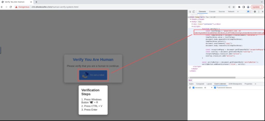Toggle the device toolbar icon in DevTools
The image size is (265, 121).
tap(194, 11)
